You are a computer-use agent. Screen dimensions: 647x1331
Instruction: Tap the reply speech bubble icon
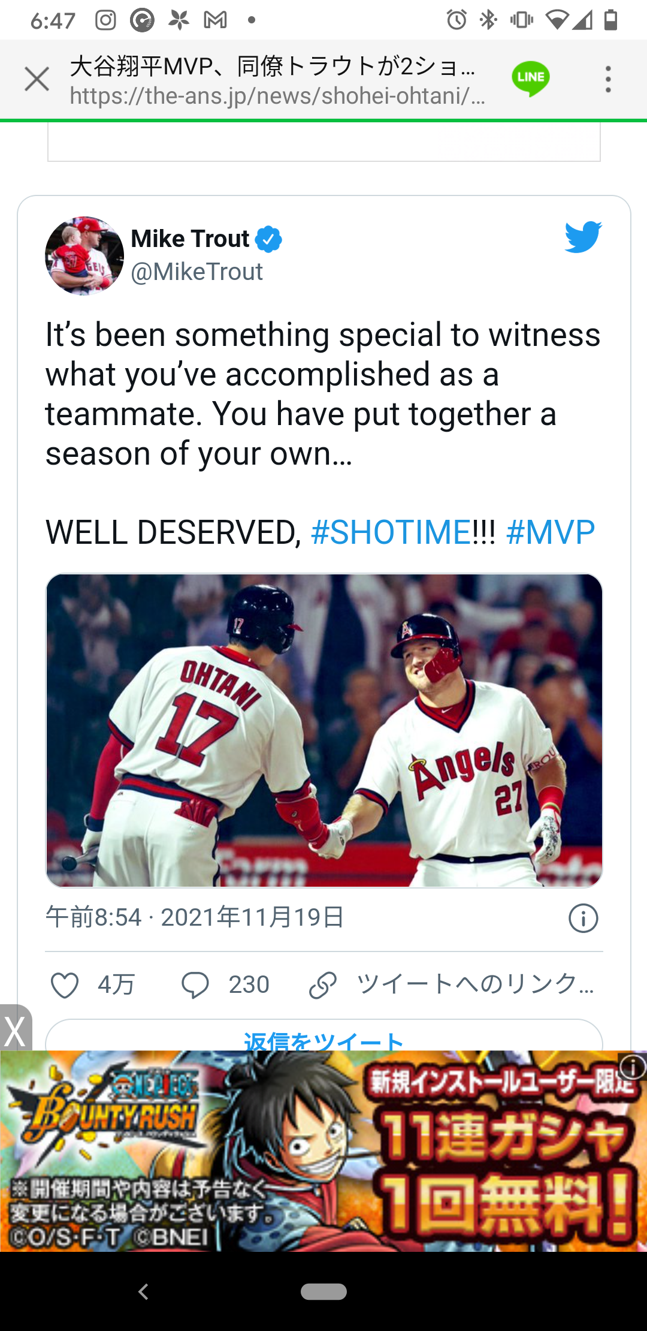[x=195, y=985]
